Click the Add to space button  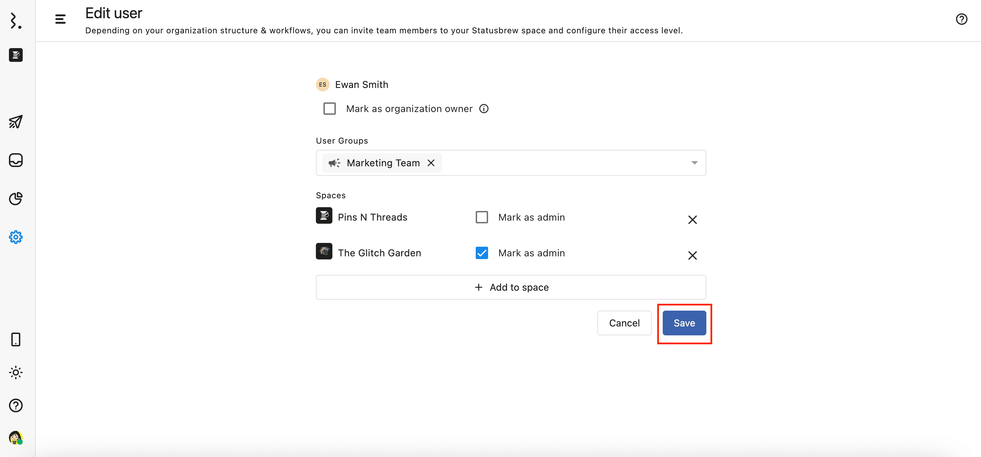[511, 288]
